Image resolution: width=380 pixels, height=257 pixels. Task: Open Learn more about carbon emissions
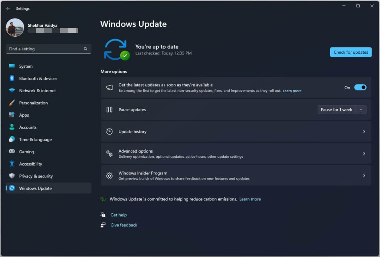click(250, 199)
